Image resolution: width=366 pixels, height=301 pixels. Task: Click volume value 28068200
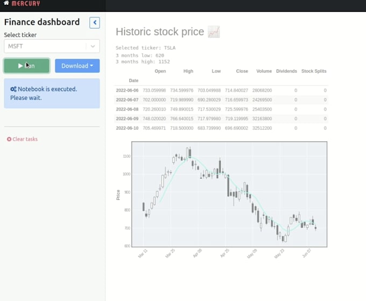click(x=262, y=90)
